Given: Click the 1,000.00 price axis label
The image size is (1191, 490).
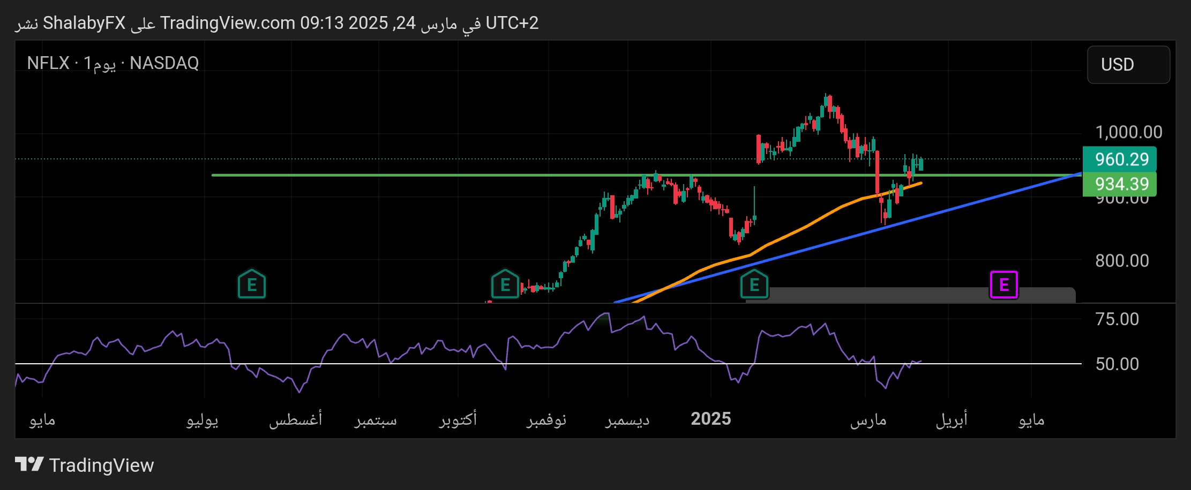Looking at the screenshot, I should point(1128,132).
